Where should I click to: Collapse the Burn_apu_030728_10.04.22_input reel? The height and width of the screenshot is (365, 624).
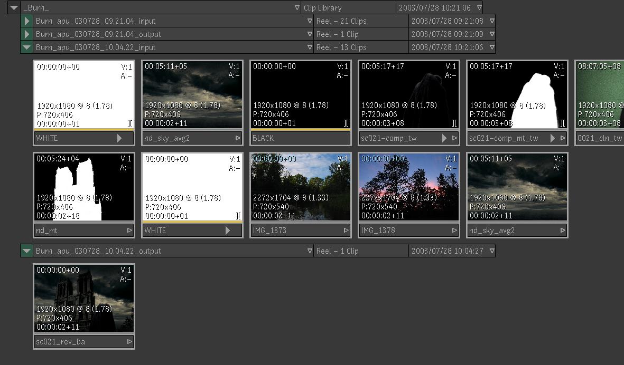click(26, 47)
